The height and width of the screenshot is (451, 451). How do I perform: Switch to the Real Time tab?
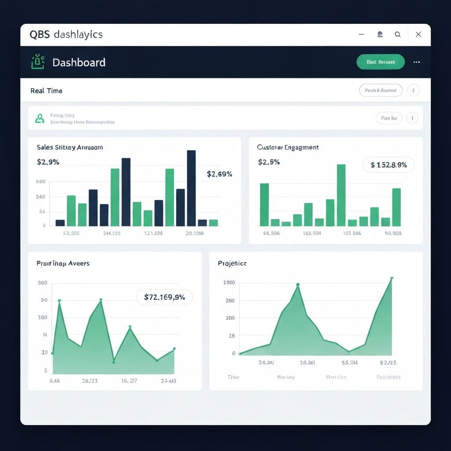(x=46, y=91)
